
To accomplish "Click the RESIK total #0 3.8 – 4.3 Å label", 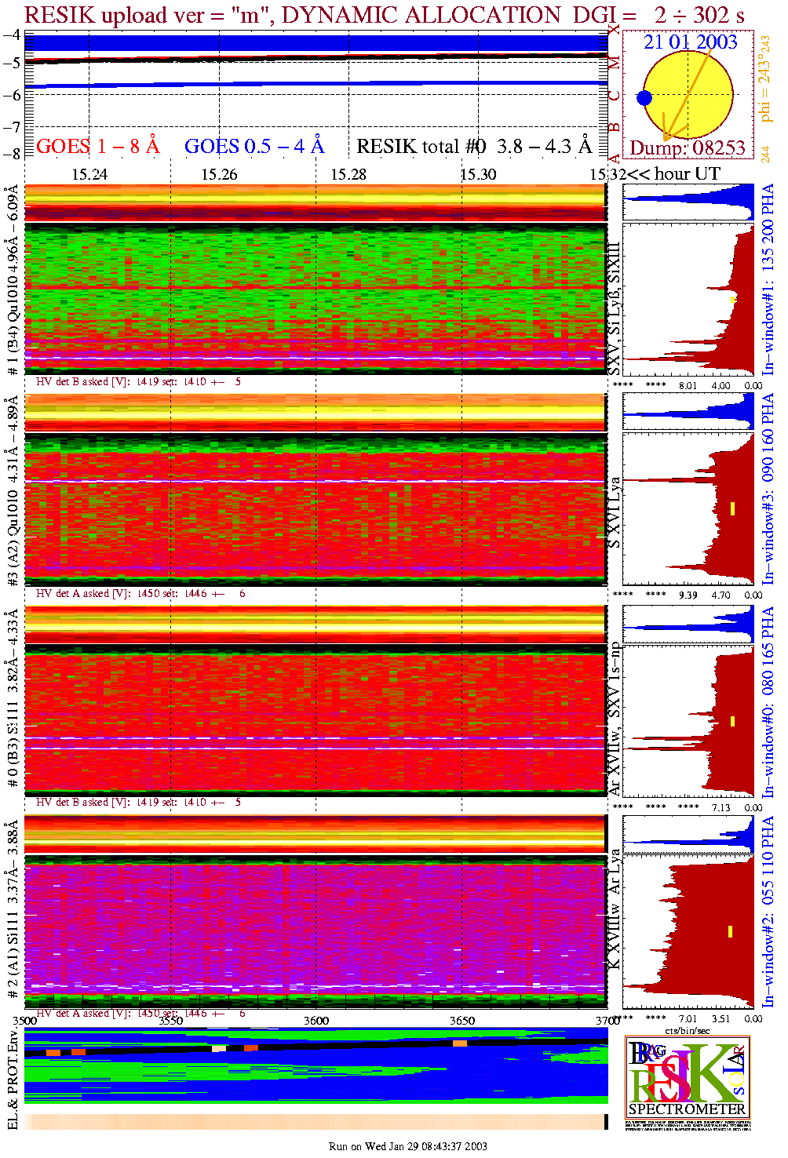I will pyautogui.click(x=473, y=147).
